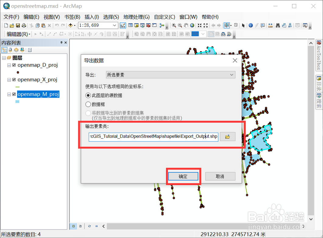Select 数据框 radio option
Screen dimensions: 323x238
[x=88, y=104]
